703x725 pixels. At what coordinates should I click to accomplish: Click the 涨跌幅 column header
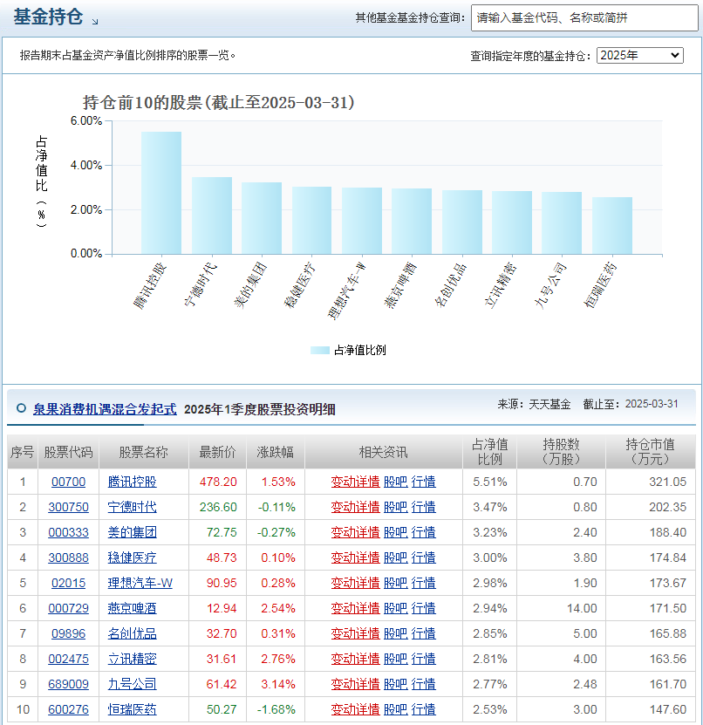coord(276,452)
